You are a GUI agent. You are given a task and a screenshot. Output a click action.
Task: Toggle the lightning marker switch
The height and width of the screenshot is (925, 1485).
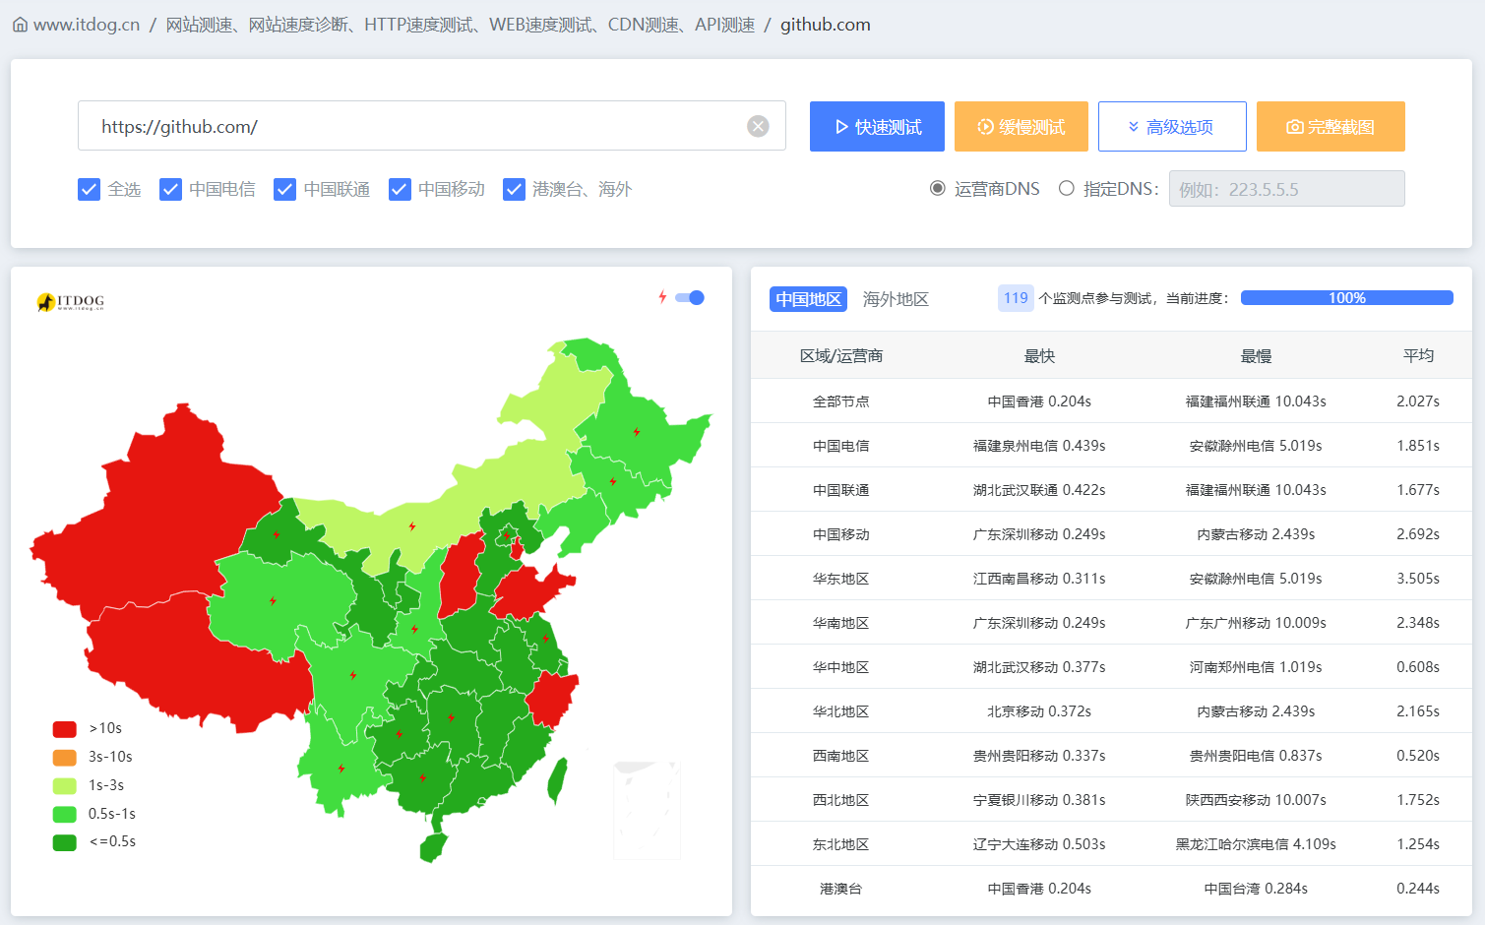691,298
